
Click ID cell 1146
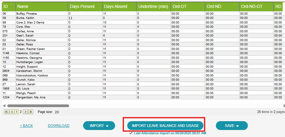[x=6, y=53]
